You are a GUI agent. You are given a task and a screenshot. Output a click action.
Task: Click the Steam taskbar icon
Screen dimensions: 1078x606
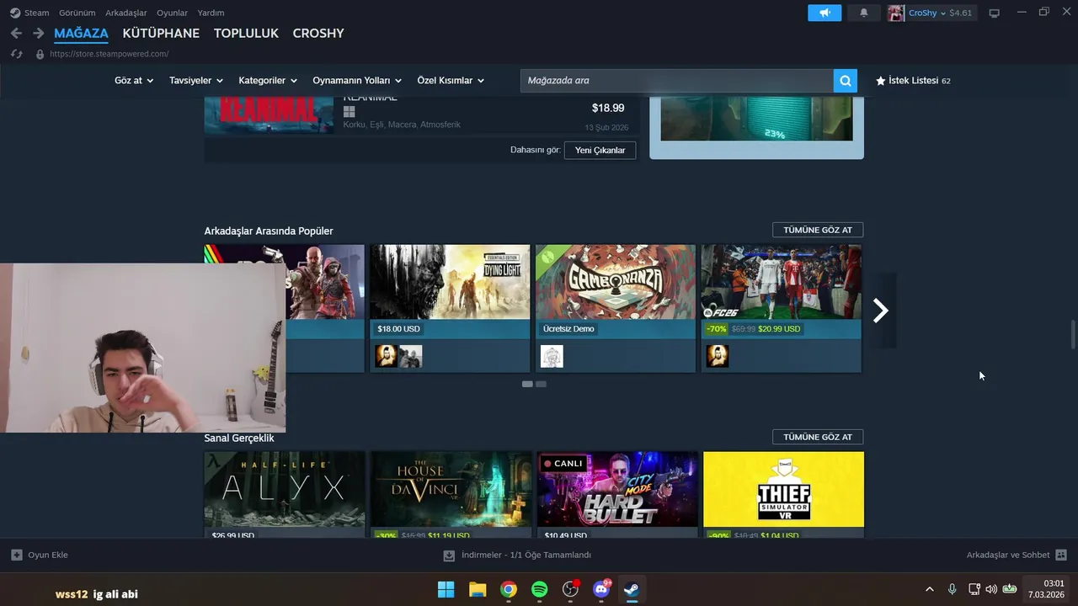(x=632, y=589)
